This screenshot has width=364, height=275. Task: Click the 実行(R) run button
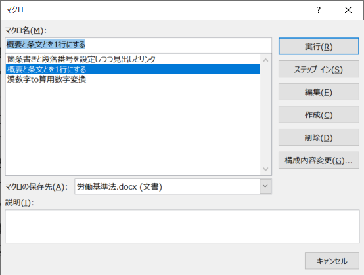pos(319,47)
